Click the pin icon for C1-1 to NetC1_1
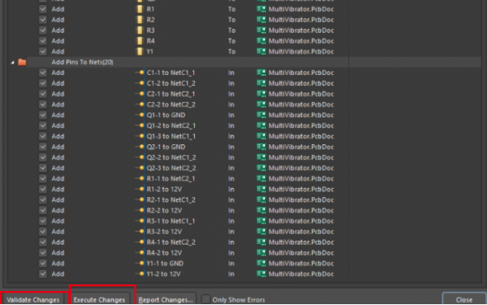Image resolution: width=487 pixels, height=305 pixels. pos(140,73)
